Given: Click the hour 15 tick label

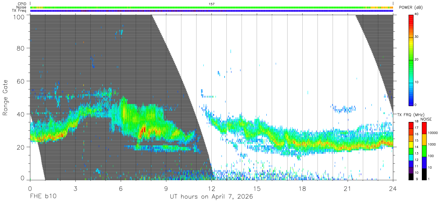Looking at the screenshot, I should [x=257, y=189].
